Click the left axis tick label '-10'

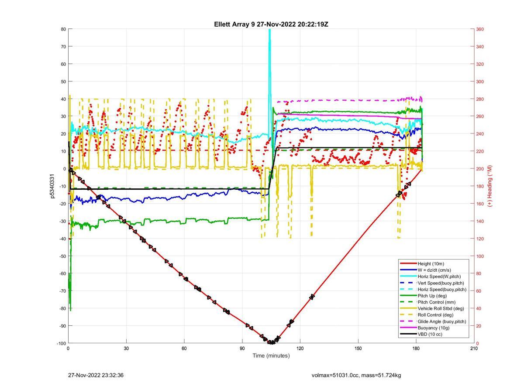62,186
